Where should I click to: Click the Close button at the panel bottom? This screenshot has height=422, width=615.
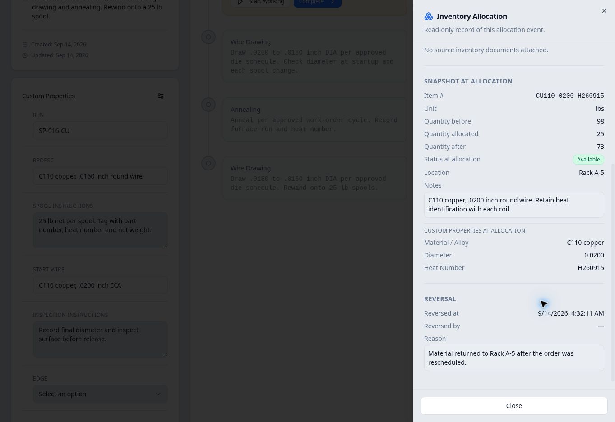pos(514,406)
